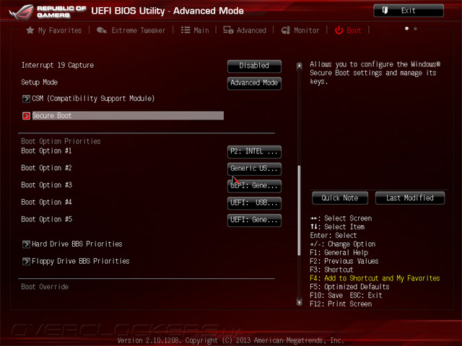Image resolution: width=462 pixels, height=346 pixels.
Task: Click the Boot Option #5 label
Action: coord(46,219)
